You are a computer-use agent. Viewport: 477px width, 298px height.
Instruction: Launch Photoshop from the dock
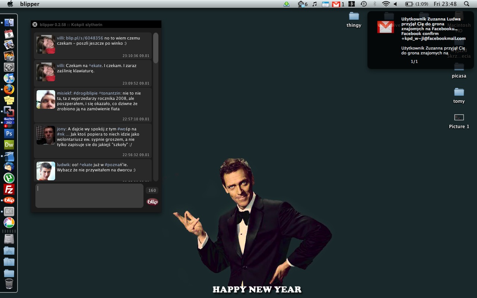coord(9,133)
